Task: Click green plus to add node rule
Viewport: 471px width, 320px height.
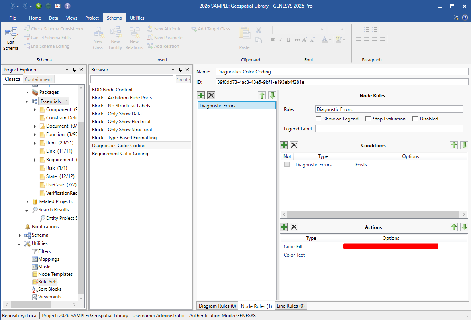Action: tap(201, 95)
